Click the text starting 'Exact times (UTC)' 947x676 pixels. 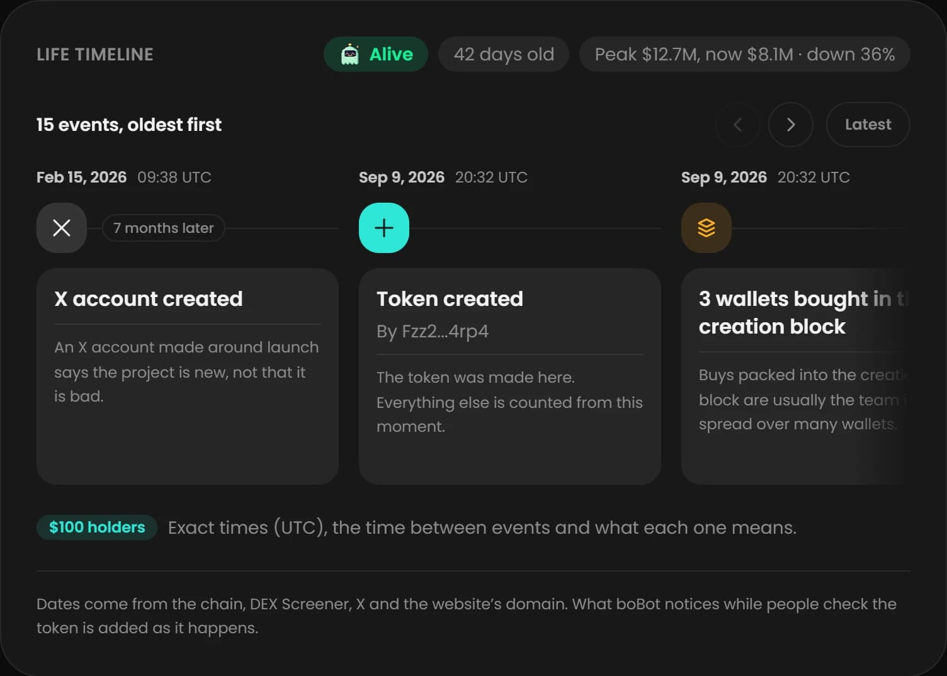coord(482,527)
